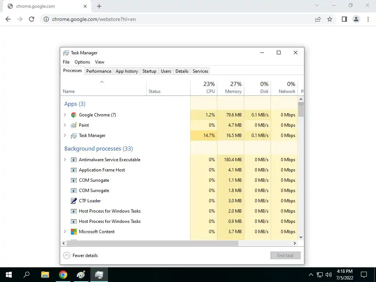Switch to the Details tab

pos(182,71)
